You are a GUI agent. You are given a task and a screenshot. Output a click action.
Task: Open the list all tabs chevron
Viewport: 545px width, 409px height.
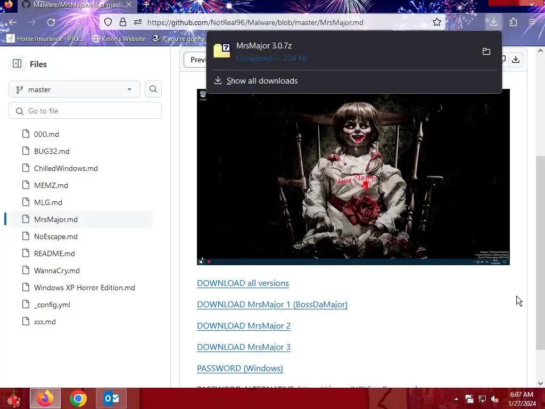tap(464, 4)
